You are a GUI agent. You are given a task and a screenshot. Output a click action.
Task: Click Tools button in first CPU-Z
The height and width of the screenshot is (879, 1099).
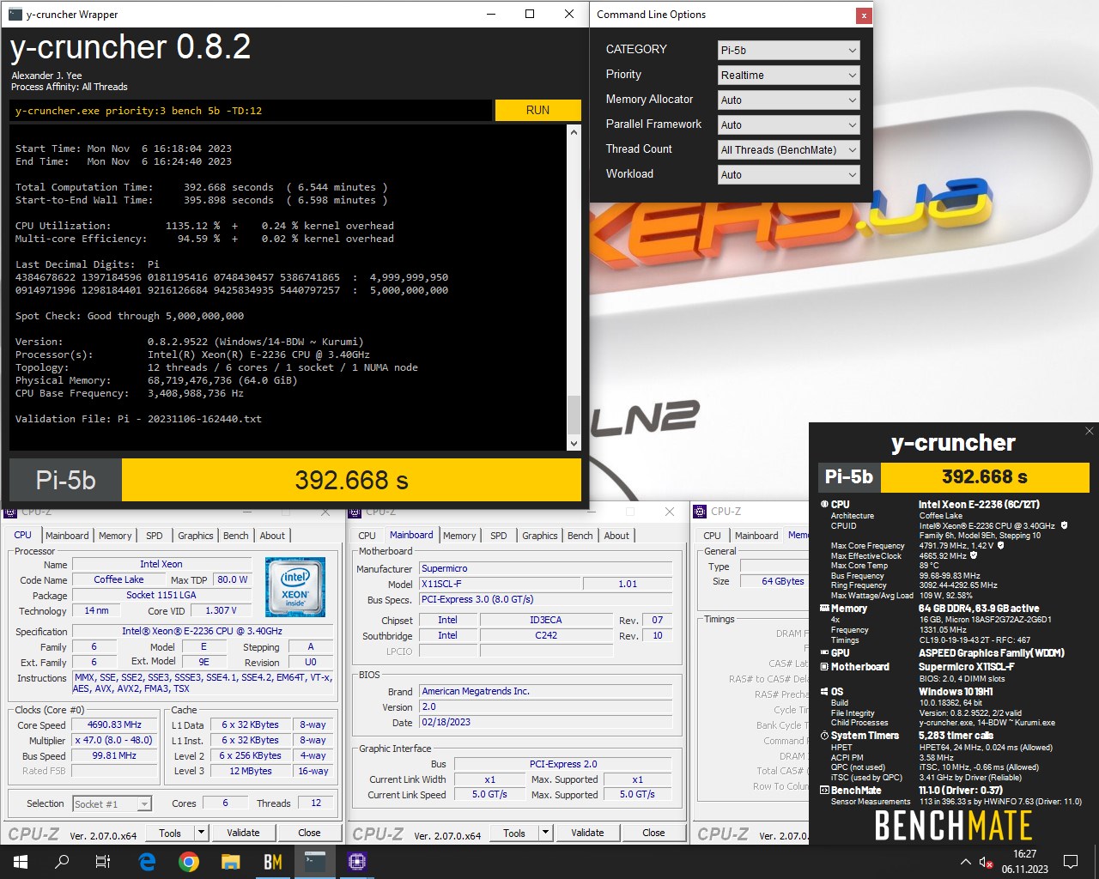pos(170,833)
